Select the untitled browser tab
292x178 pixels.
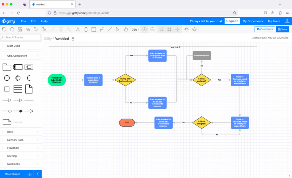coord(53,4)
